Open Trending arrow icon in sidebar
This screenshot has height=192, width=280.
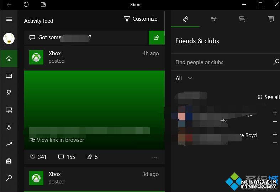click(x=9, y=144)
